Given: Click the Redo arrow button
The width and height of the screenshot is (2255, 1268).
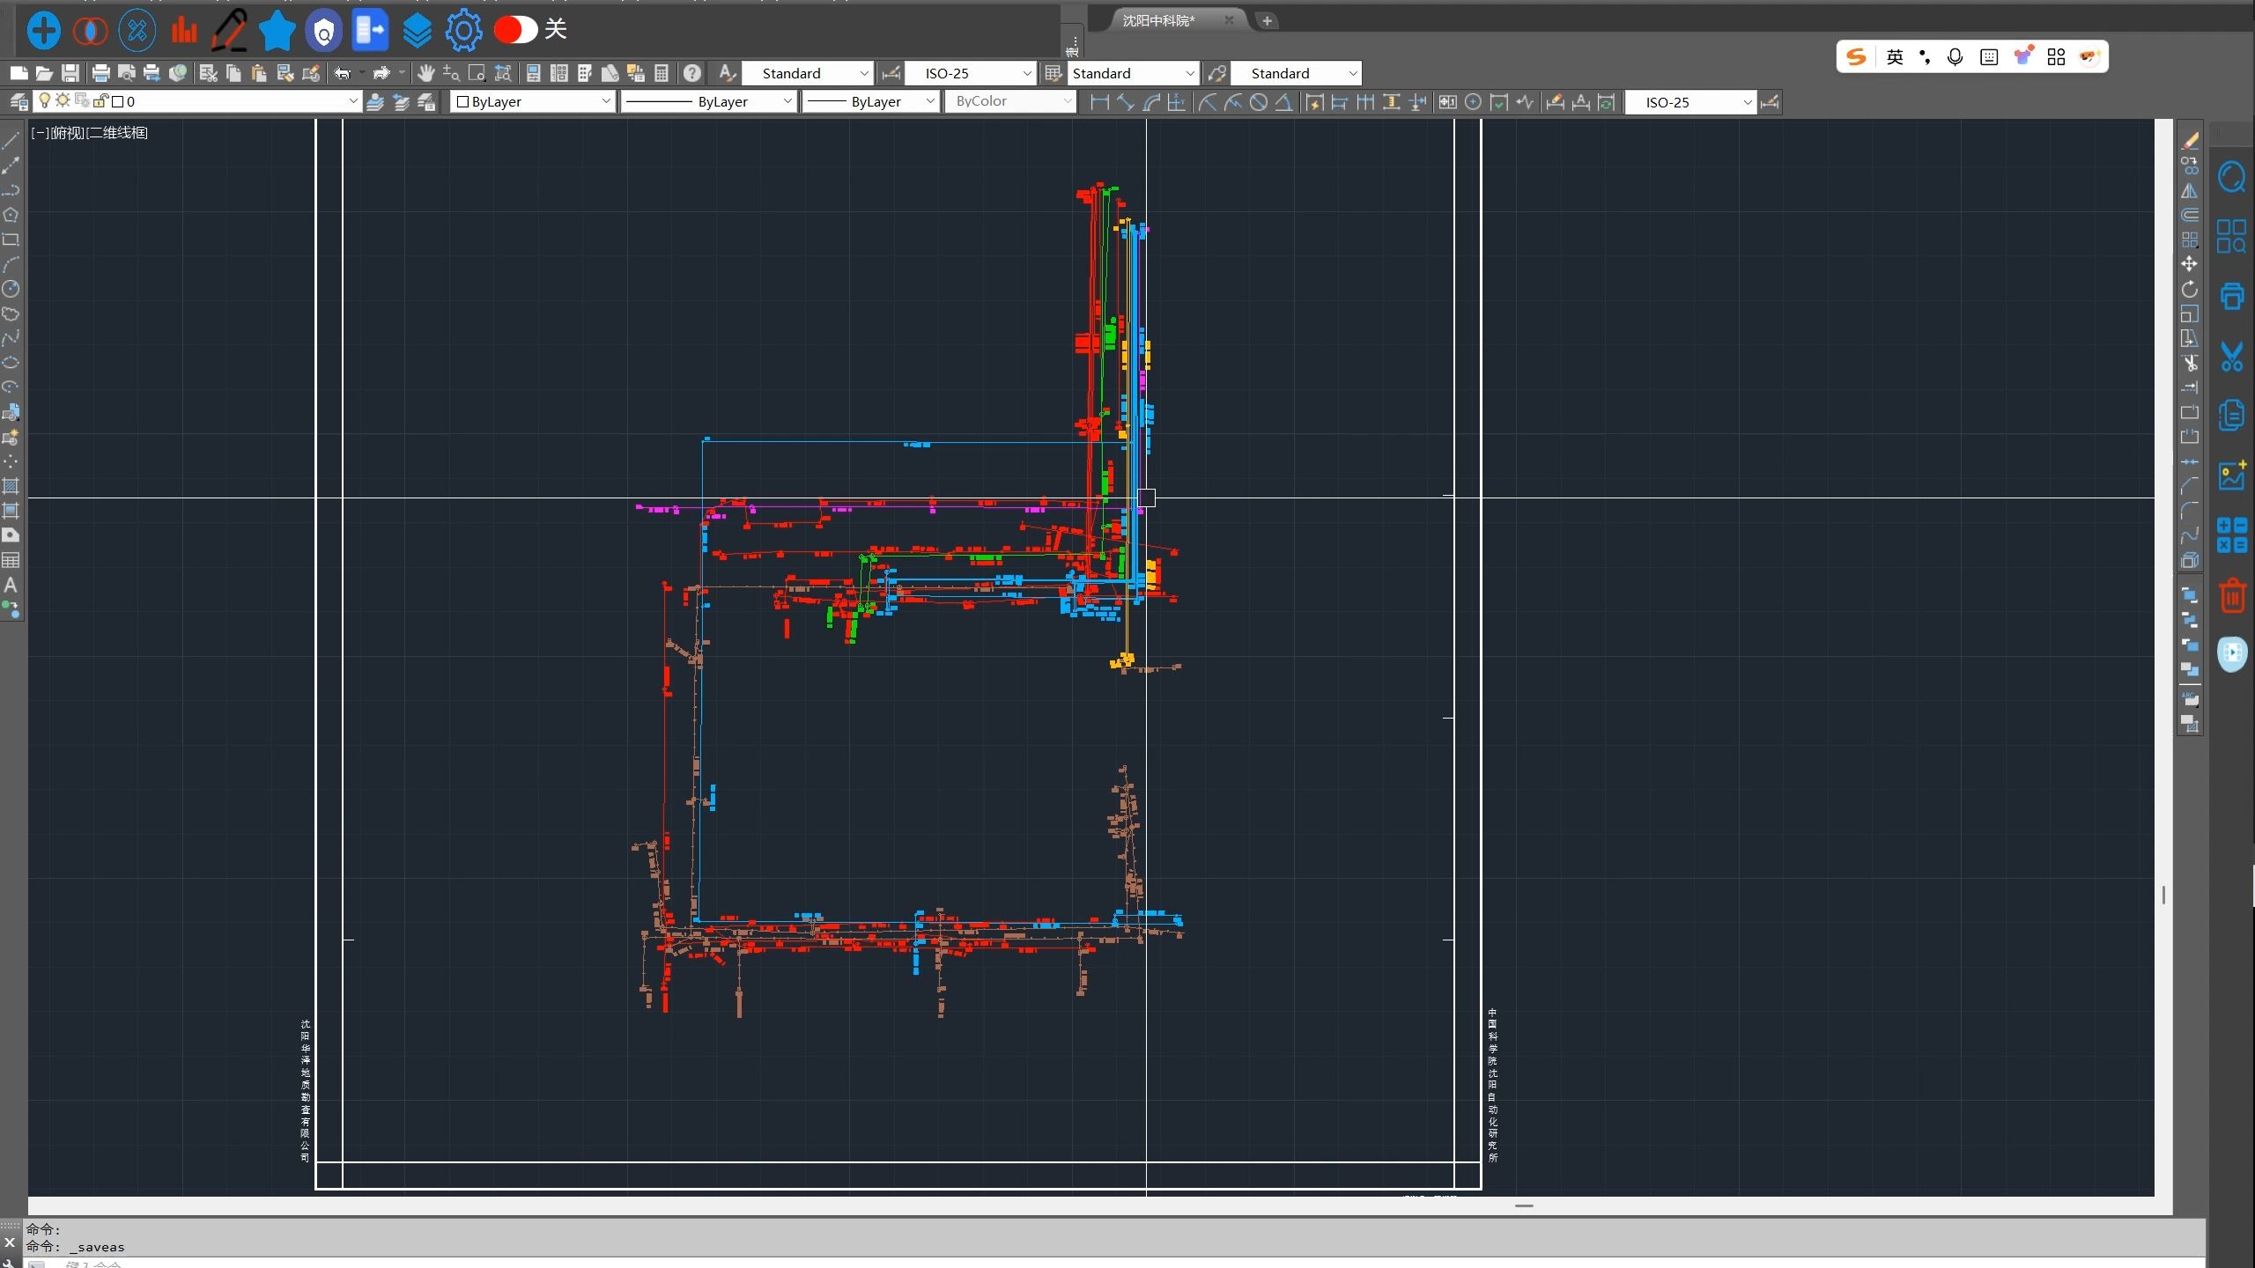Looking at the screenshot, I should [381, 73].
